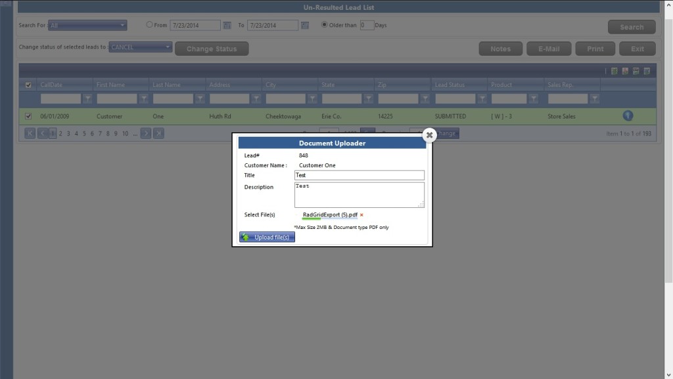Export grid with fourth export icon
This screenshot has height=379, width=673.
click(647, 71)
